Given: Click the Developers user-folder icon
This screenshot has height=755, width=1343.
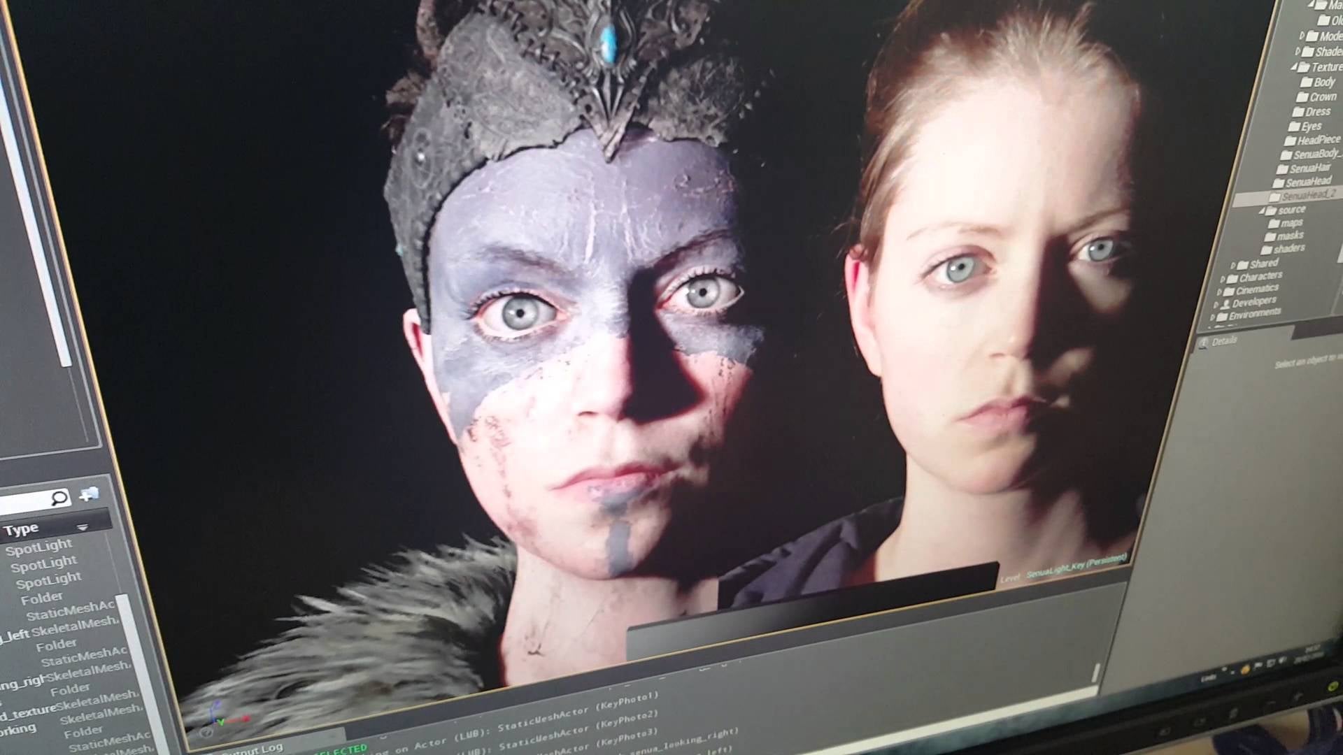Looking at the screenshot, I should [1225, 304].
